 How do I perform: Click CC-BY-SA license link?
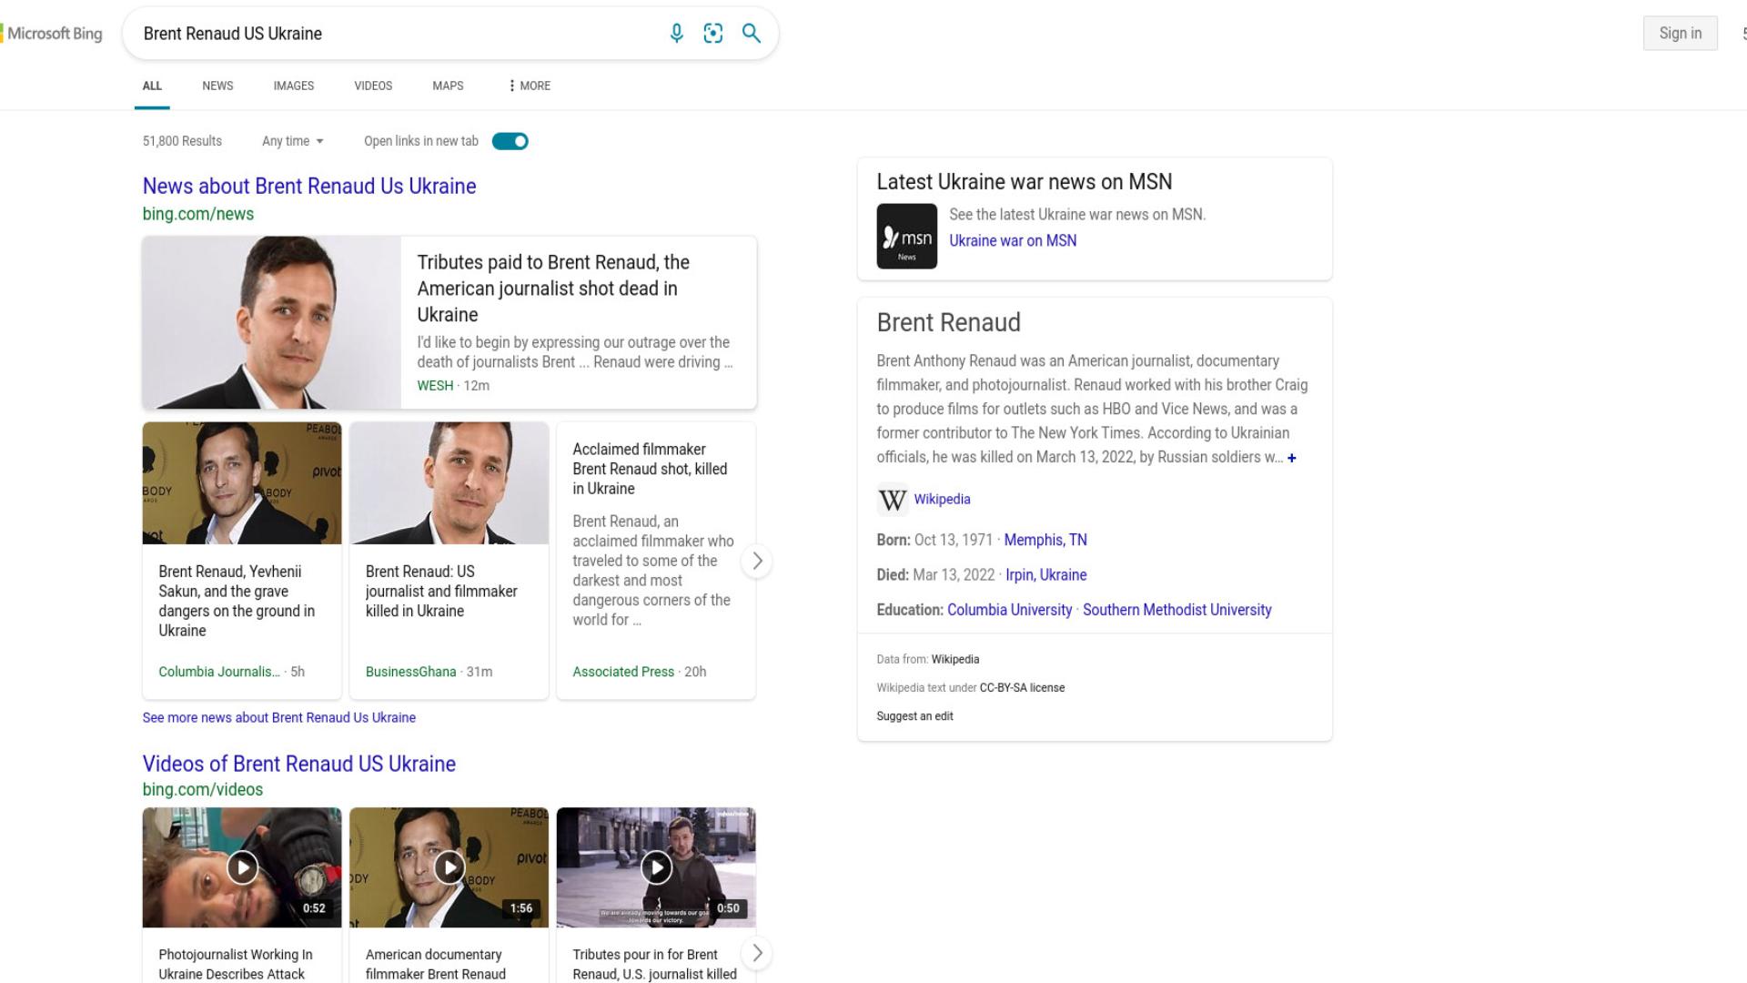[1022, 688]
